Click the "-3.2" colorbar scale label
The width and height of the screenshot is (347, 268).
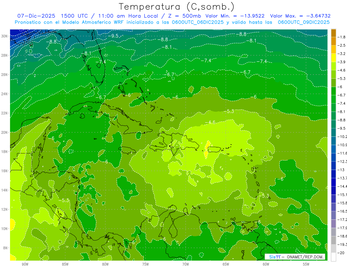click(342, 54)
